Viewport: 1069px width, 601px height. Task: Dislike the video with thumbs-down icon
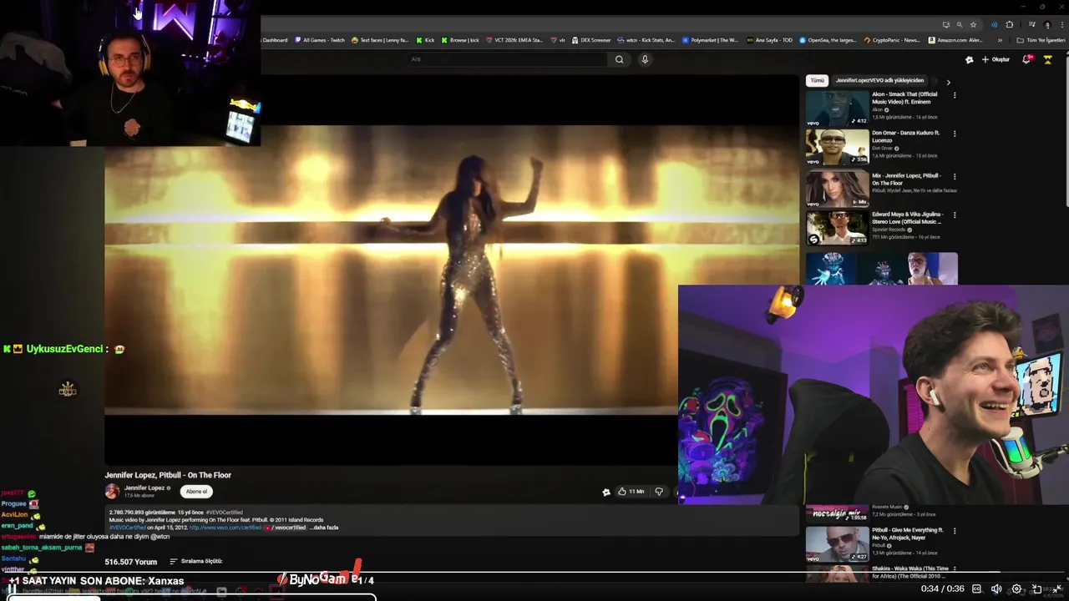pos(658,492)
